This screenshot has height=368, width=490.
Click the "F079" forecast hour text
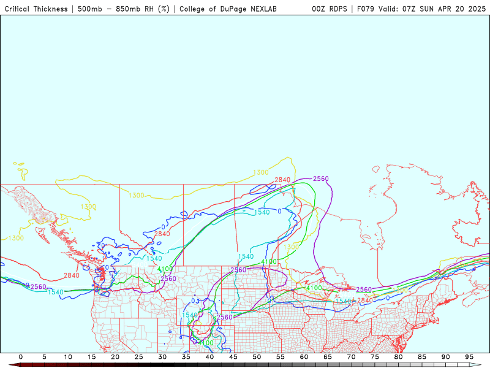click(366, 9)
